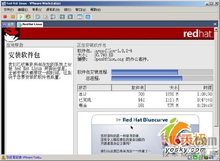
Task: Open the 帮助(H) menu
Action: point(95,10)
